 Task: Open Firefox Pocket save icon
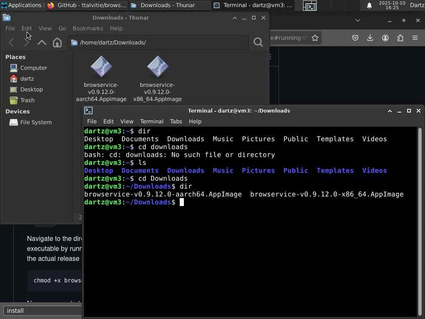(355, 38)
